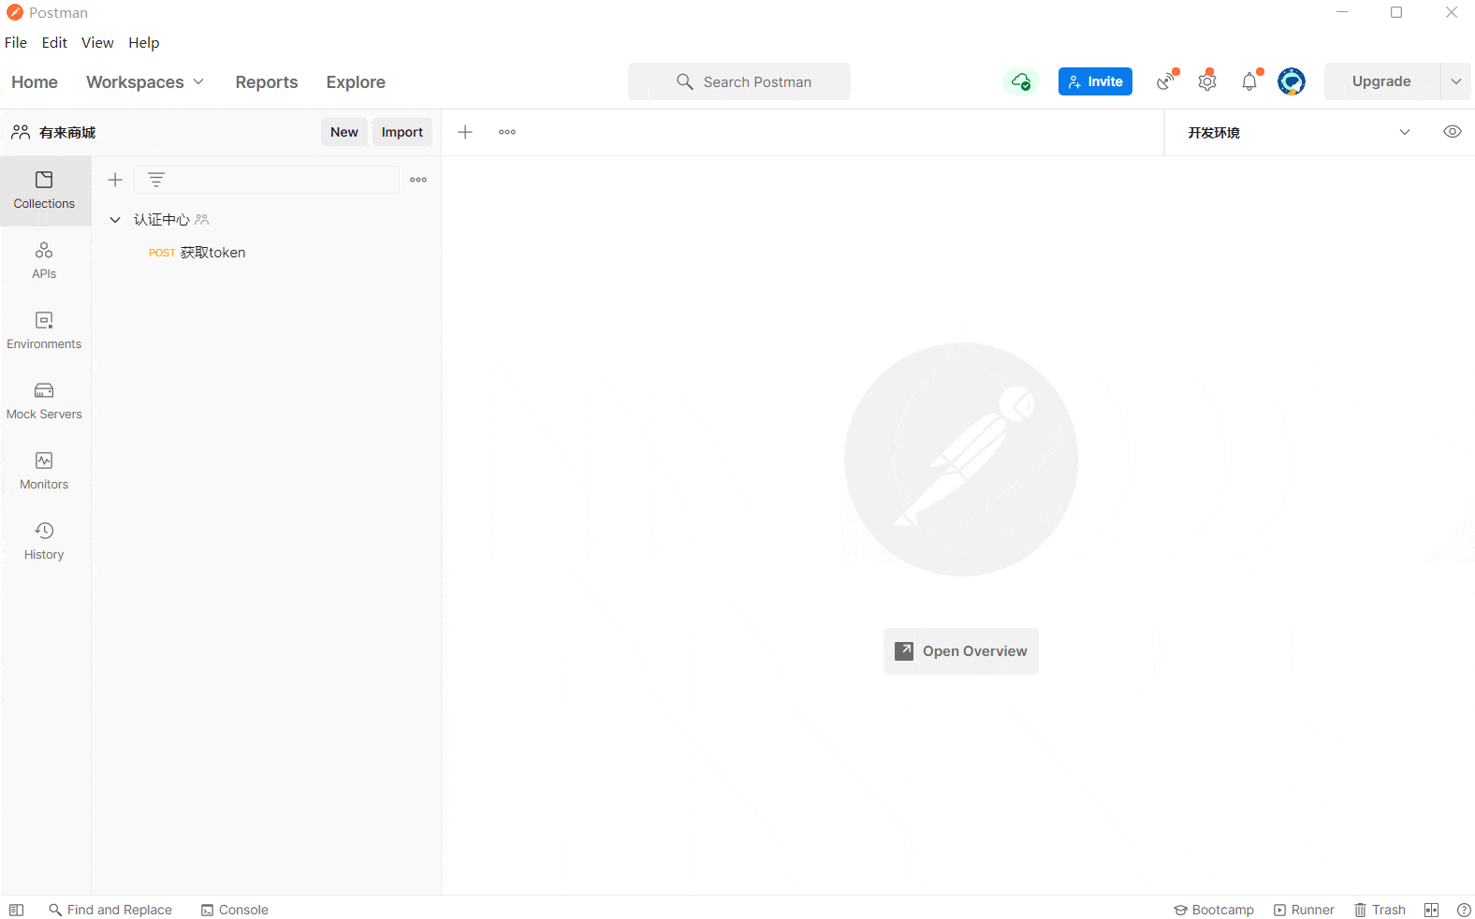Click the Import button
Viewport: 1475px width, 919px height.
[x=402, y=132]
